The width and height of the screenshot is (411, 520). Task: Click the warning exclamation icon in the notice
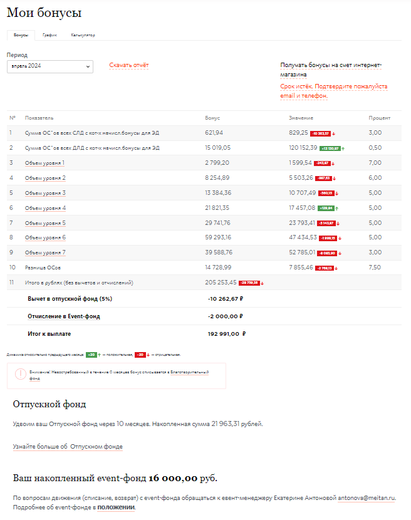[x=21, y=373]
